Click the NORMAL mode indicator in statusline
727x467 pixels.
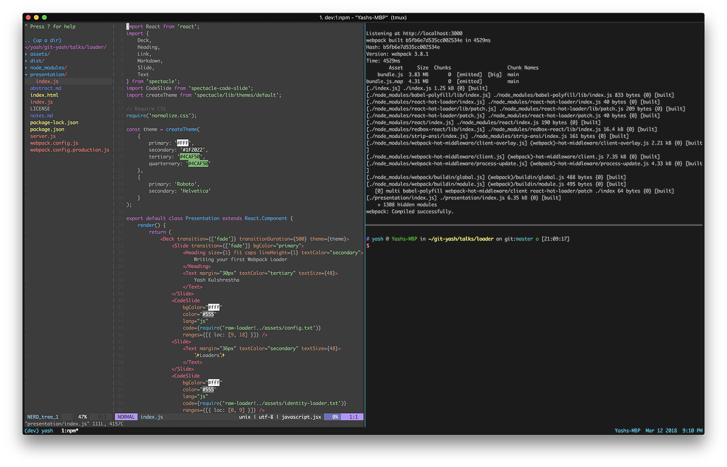tap(125, 416)
